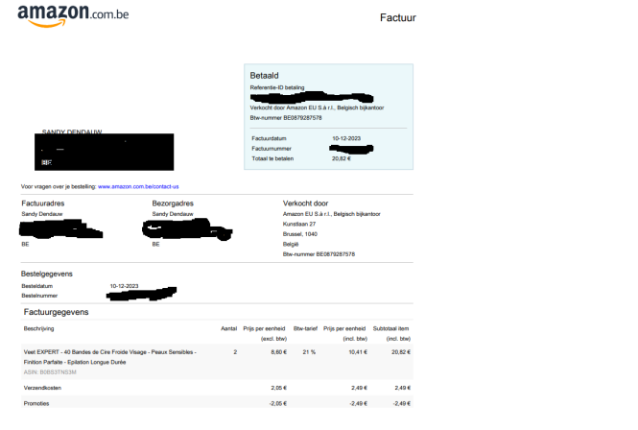Viewport: 638px width, 430px height.
Task: Click the 21 % VAT rate
Action: coord(309,352)
